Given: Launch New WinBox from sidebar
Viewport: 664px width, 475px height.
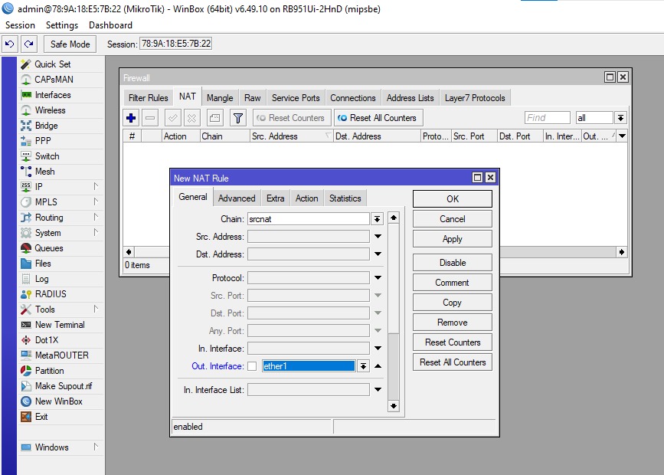Looking at the screenshot, I should pyautogui.click(x=61, y=401).
